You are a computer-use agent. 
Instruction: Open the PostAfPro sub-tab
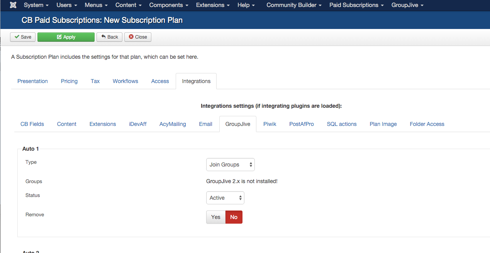302,124
